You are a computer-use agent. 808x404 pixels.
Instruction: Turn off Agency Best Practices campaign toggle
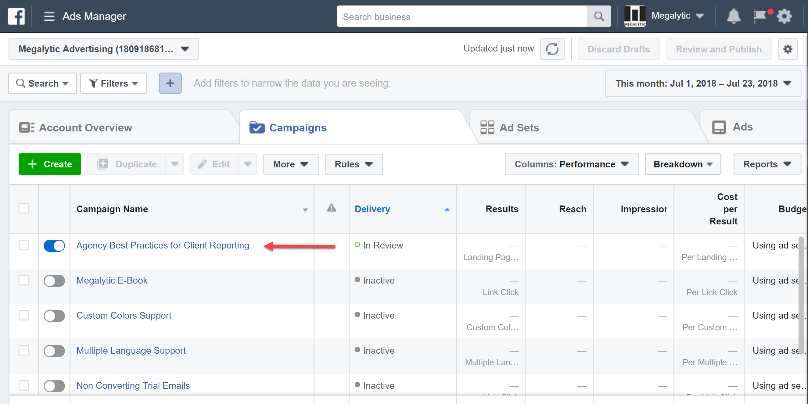[x=54, y=245]
